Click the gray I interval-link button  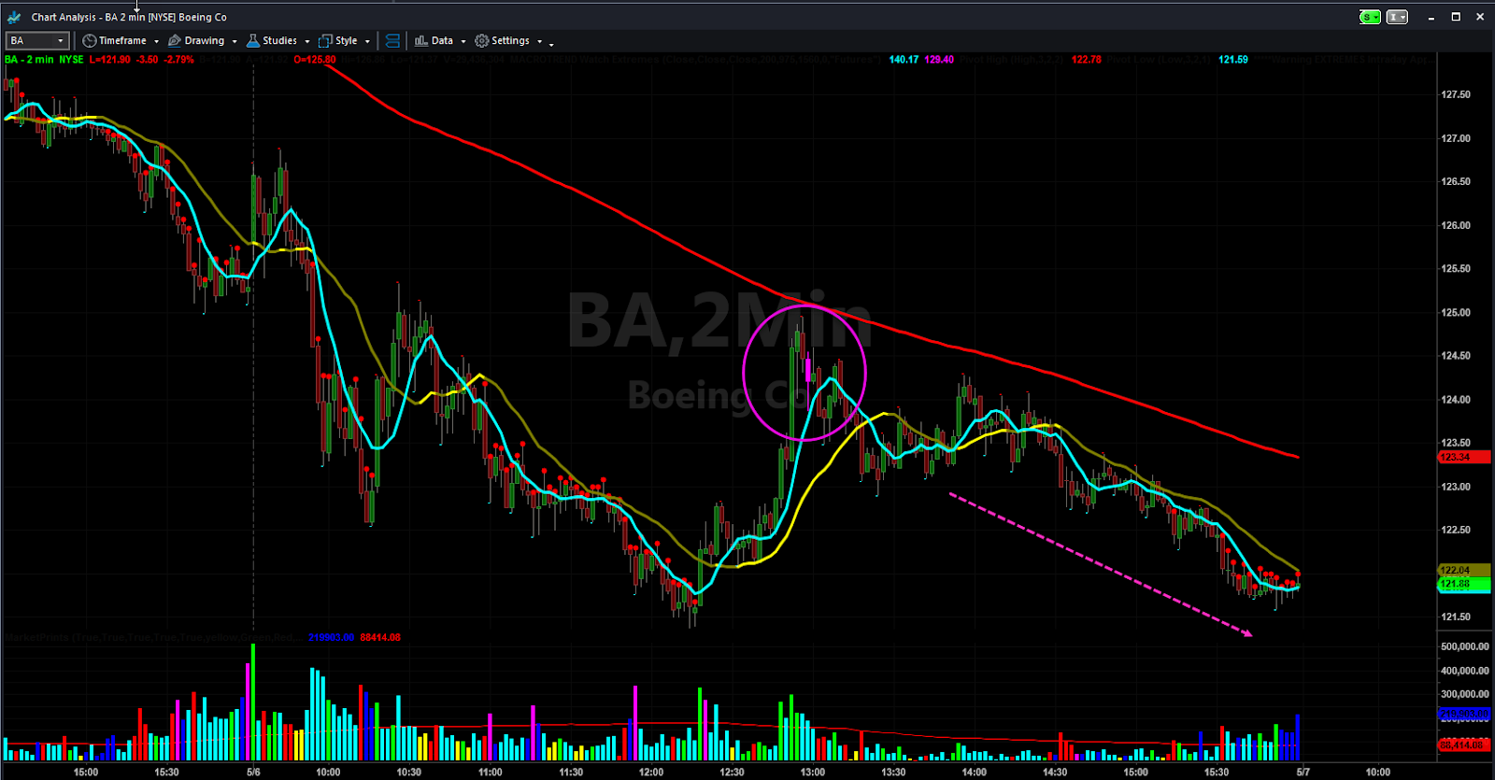pyautogui.click(x=1397, y=17)
